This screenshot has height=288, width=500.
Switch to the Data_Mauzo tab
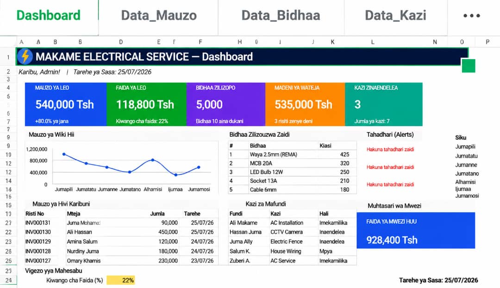pyautogui.click(x=158, y=15)
